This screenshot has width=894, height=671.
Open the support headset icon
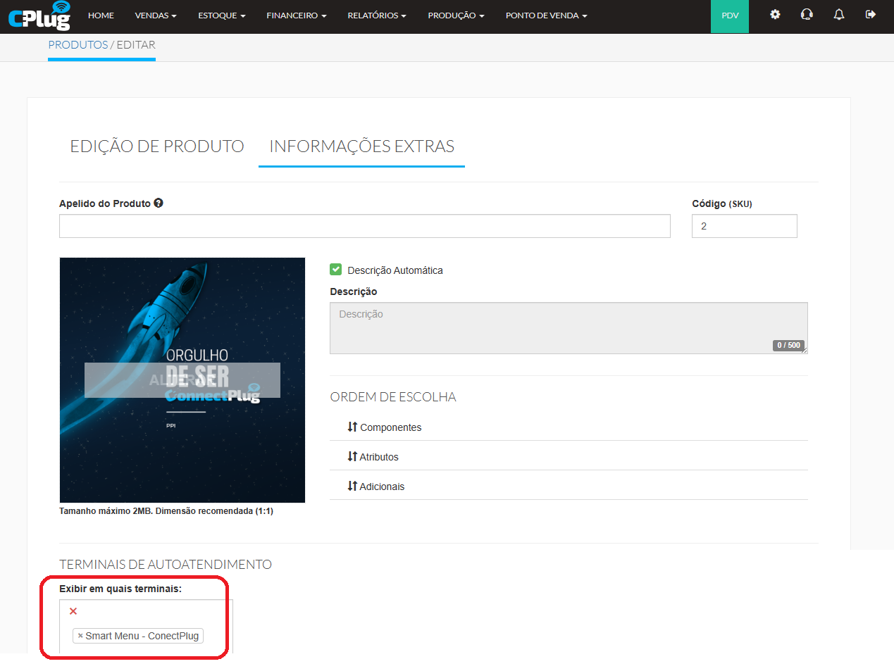point(807,15)
